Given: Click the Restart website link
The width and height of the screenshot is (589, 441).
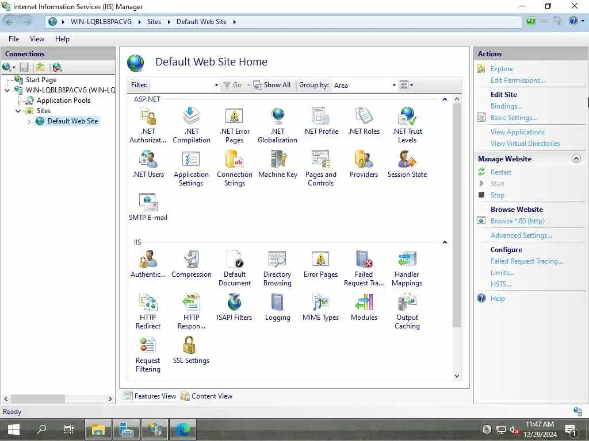Looking at the screenshot, I should coord(501,172).
